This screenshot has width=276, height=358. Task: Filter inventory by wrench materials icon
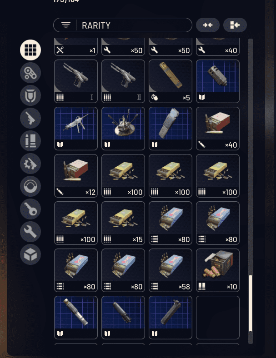click(30, 232)
